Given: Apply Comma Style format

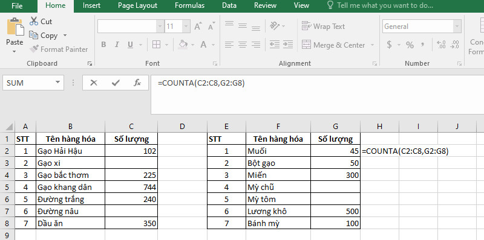Looking at the screenshot, I should [x=422, y=45].
